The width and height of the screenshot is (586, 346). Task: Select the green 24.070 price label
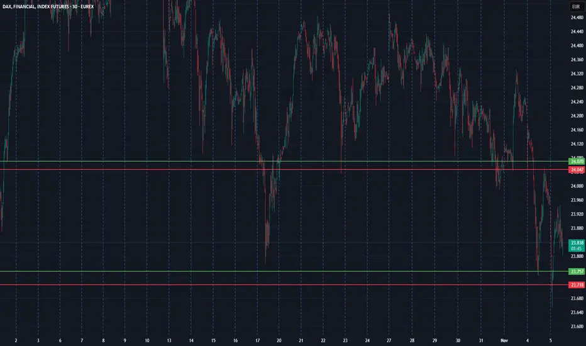[577, 162]
